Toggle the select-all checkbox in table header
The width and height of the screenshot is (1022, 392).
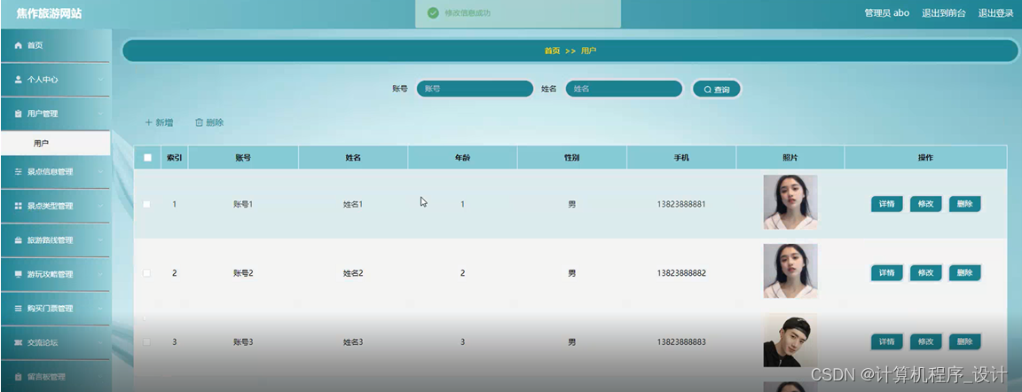(147, 158)
